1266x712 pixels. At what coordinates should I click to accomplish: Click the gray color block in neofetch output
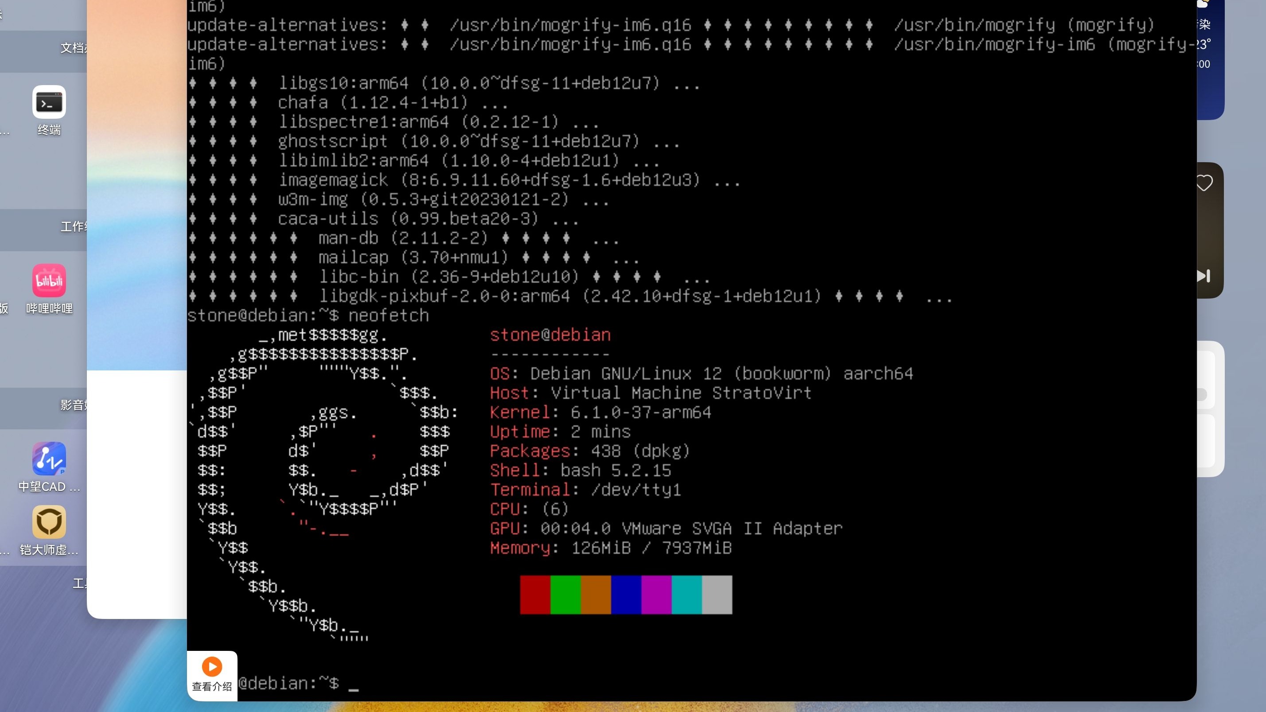click(x=717, y=595)
